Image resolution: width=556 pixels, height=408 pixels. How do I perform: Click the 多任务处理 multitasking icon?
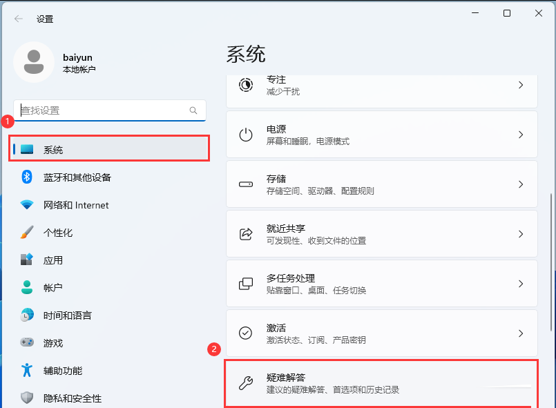click(x=246, y=284)
